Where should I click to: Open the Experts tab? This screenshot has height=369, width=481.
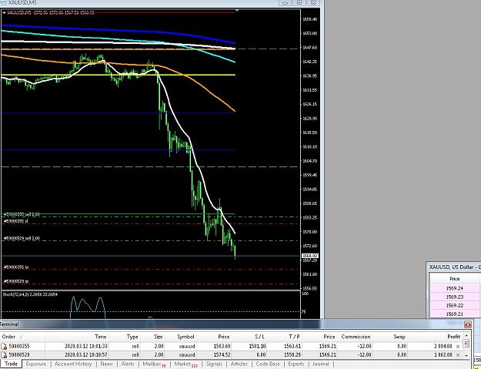[x=296, y=364]
